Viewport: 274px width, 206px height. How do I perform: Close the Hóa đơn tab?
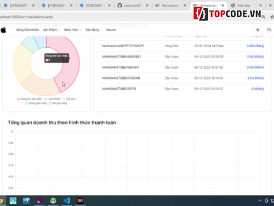260,5
